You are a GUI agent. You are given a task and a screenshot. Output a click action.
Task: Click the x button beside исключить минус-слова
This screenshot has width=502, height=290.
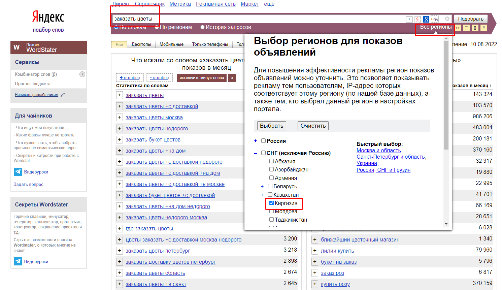coord(232,78)
